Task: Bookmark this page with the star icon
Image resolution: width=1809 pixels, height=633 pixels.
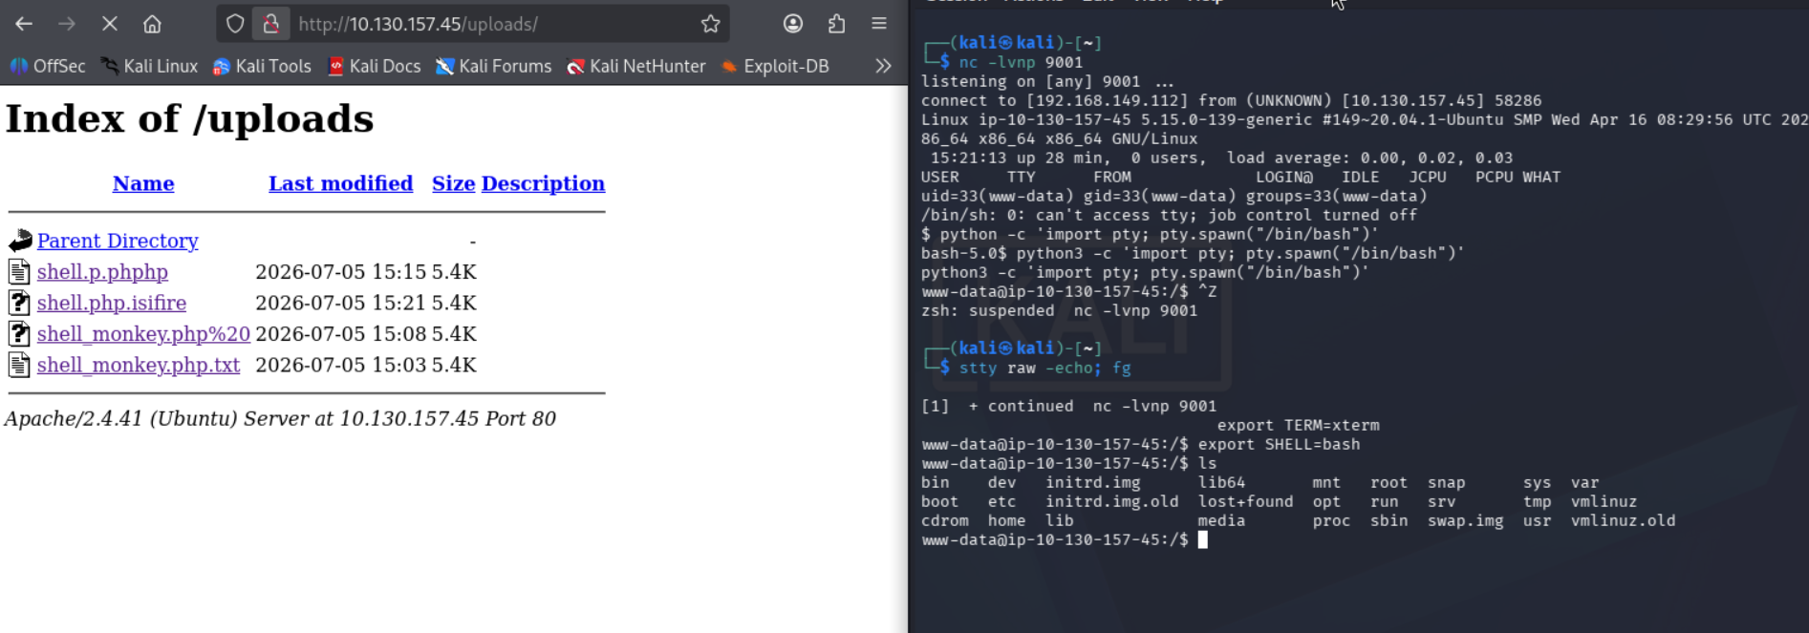Action: point(710,24)
